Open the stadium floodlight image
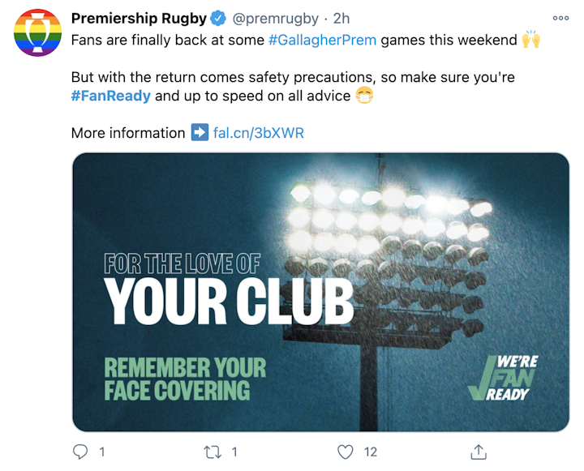 320,292
